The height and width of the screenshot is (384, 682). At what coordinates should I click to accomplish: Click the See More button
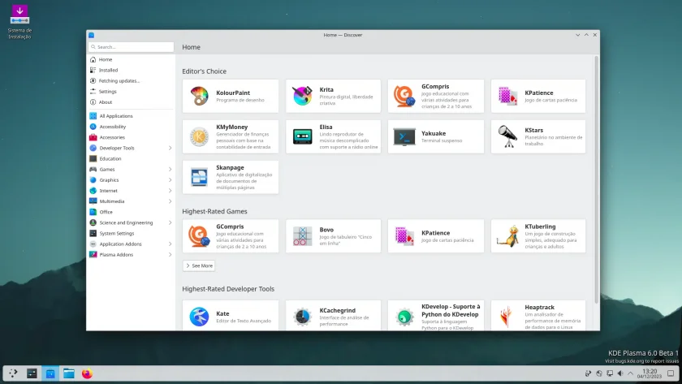point(199,265)
